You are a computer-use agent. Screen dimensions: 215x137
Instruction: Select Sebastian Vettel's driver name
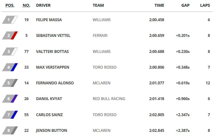coord(53,36)
